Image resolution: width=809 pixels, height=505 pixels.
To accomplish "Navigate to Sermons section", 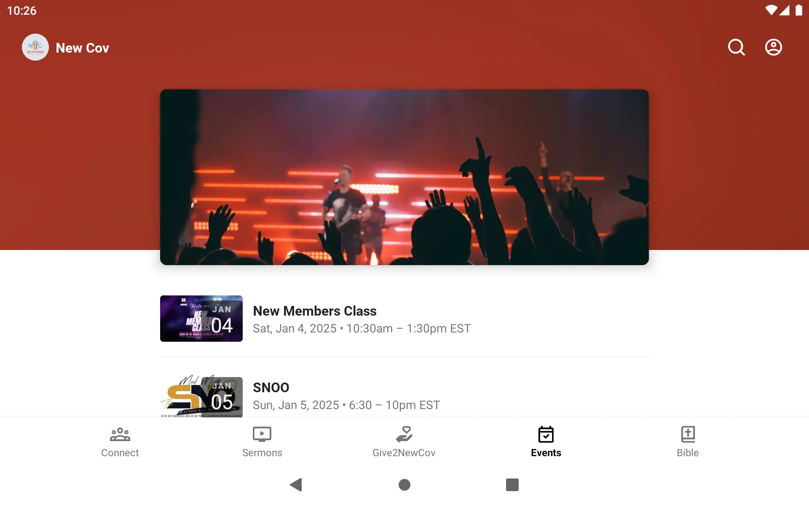I will (x=262, y=441).
